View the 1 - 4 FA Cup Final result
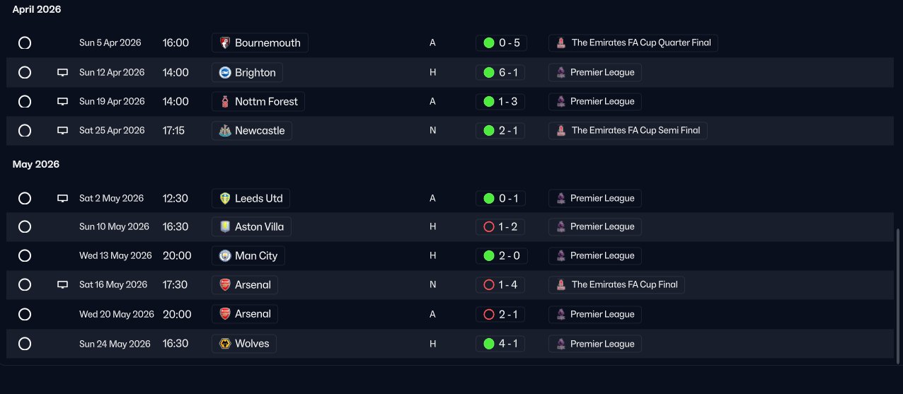The width and height of the screenshot is (903, 394). 507,284
